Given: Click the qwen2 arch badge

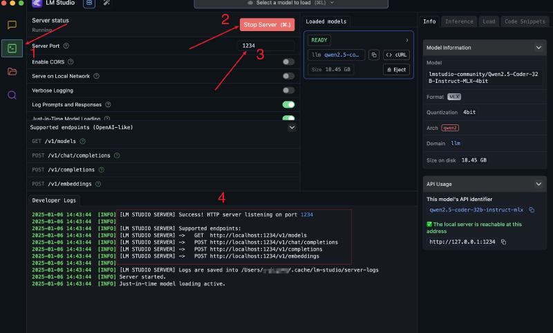Looking at the screenshot, I should (x=450, y=128).
